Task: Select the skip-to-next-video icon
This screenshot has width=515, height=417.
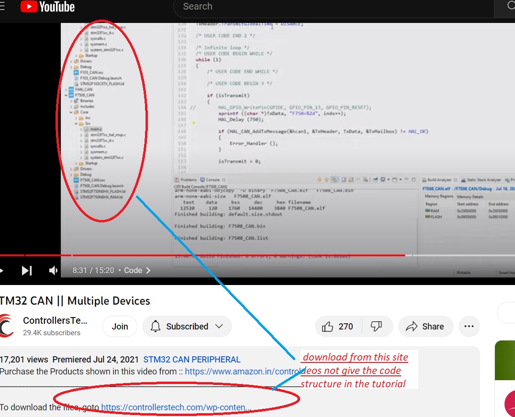Action: pyautogui.click(x=26, y=270)
